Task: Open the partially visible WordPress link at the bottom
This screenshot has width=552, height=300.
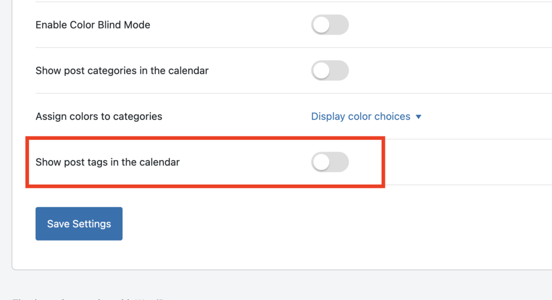Action: tap(149, 298)
